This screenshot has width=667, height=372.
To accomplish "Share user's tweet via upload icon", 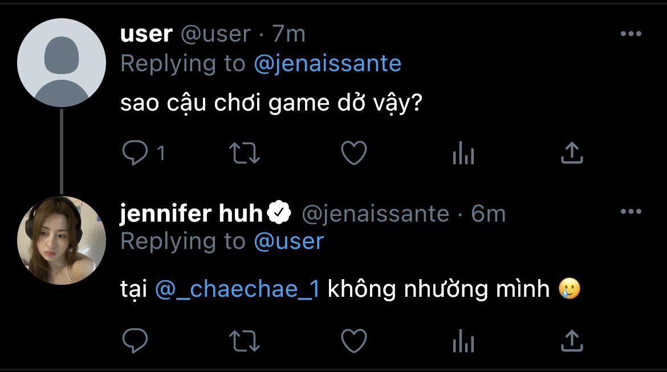I will click(x=572, y=153).
